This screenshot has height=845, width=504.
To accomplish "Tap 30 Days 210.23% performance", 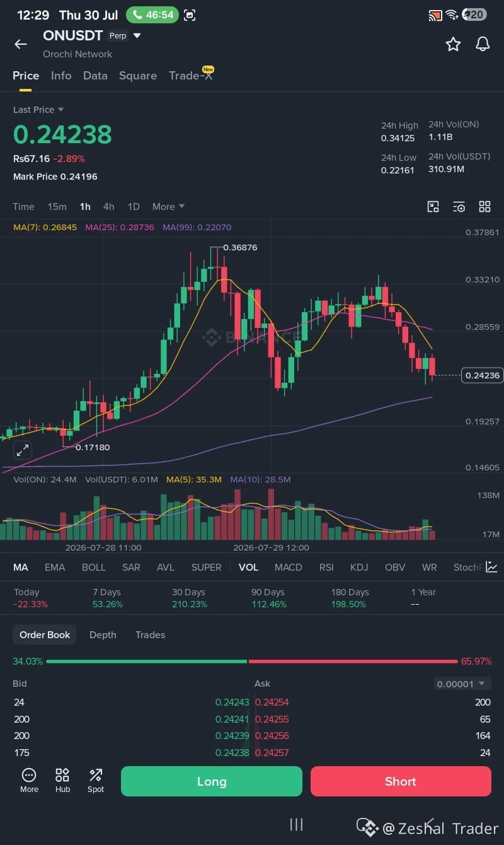I will tap(190, 598).
